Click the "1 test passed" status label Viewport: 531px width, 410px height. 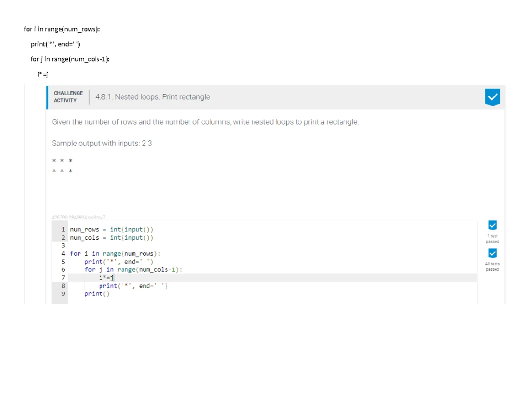tap(492, 239)
